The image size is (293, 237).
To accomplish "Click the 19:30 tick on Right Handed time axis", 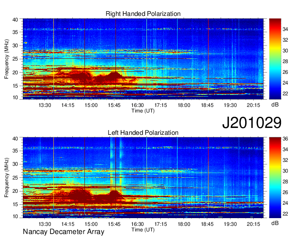I will tap(230, 105).
